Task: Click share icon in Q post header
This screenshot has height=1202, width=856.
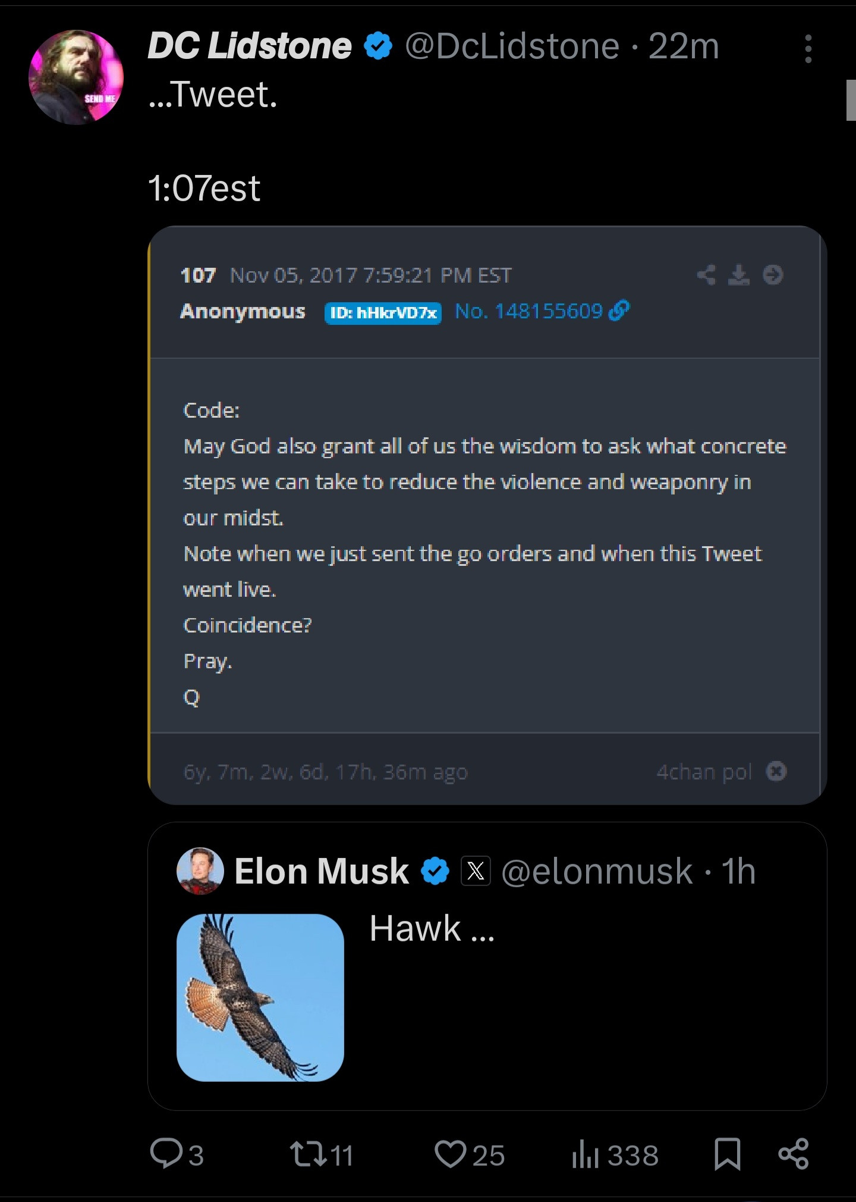Action: pos(706,275)
